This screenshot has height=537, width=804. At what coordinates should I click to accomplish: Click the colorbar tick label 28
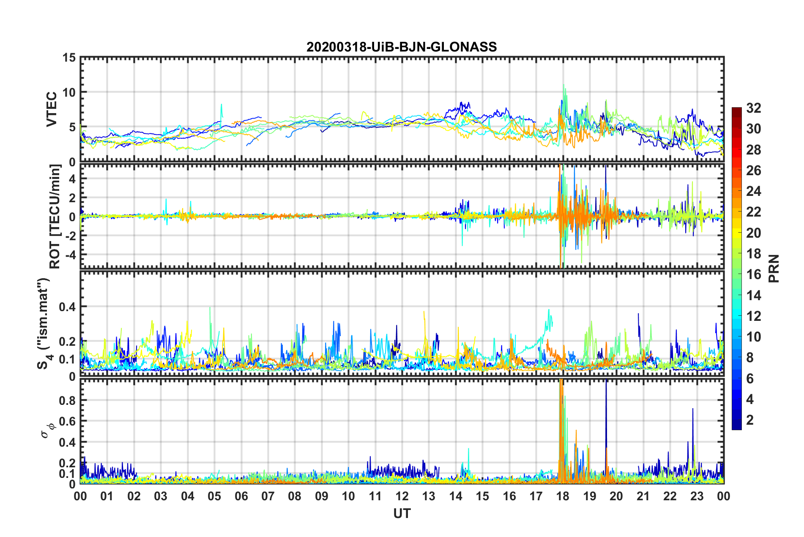point(753,150)
